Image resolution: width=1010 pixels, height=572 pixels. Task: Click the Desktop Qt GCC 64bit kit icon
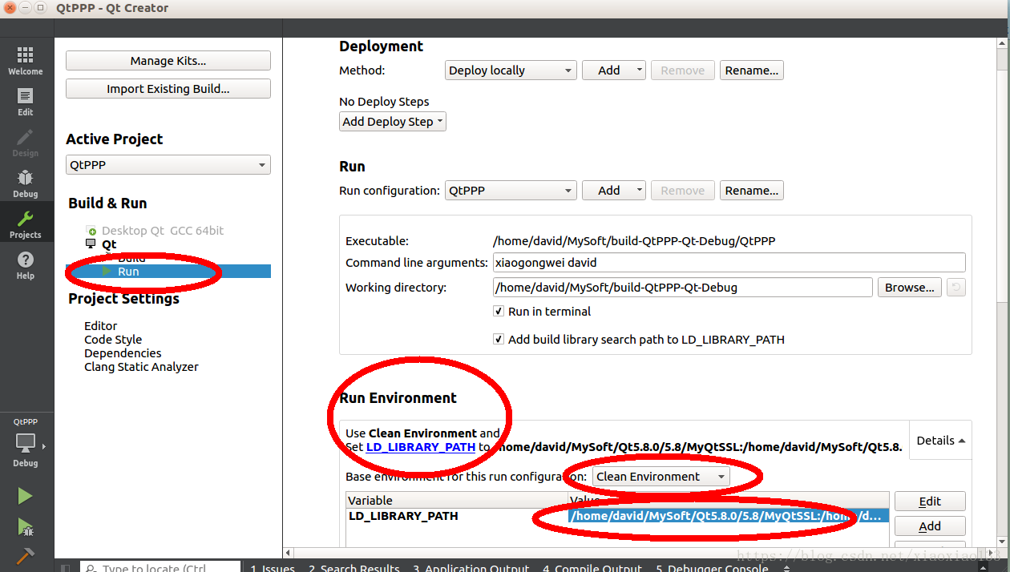point(91,231)
